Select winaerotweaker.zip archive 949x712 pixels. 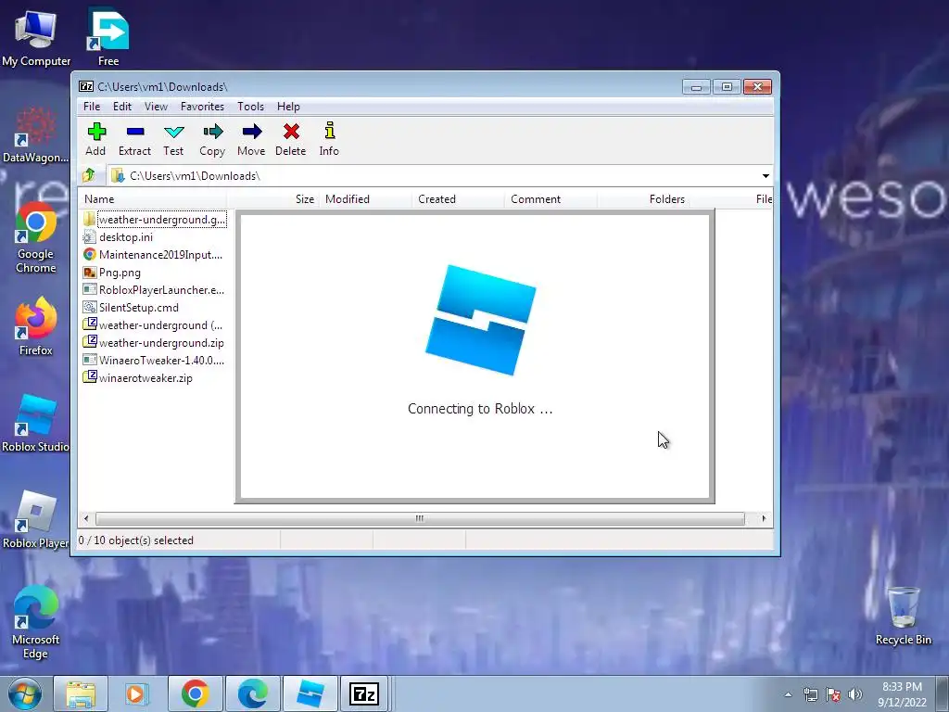138,378
